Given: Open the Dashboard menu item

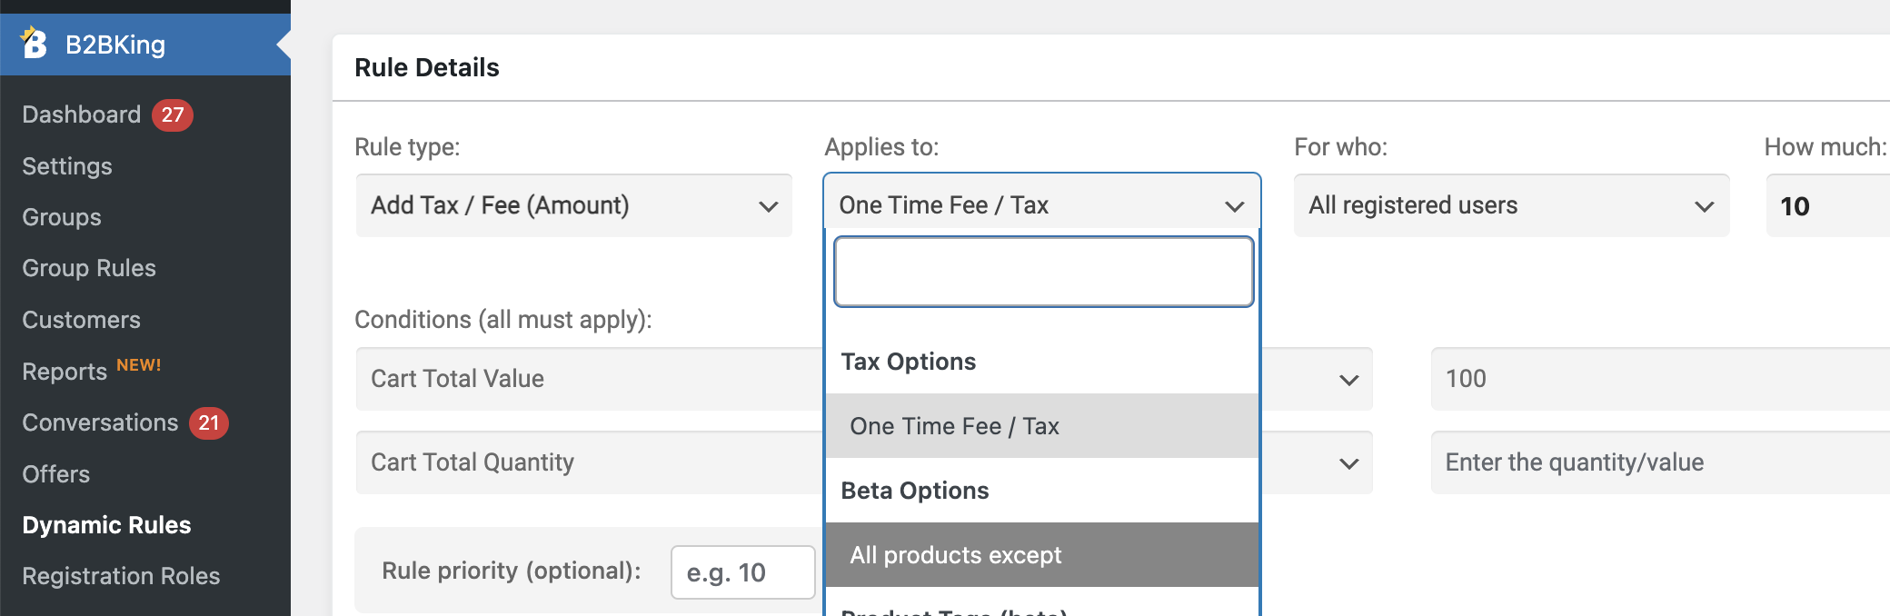Looking at the screenshot, I should [x=82, y=114].
